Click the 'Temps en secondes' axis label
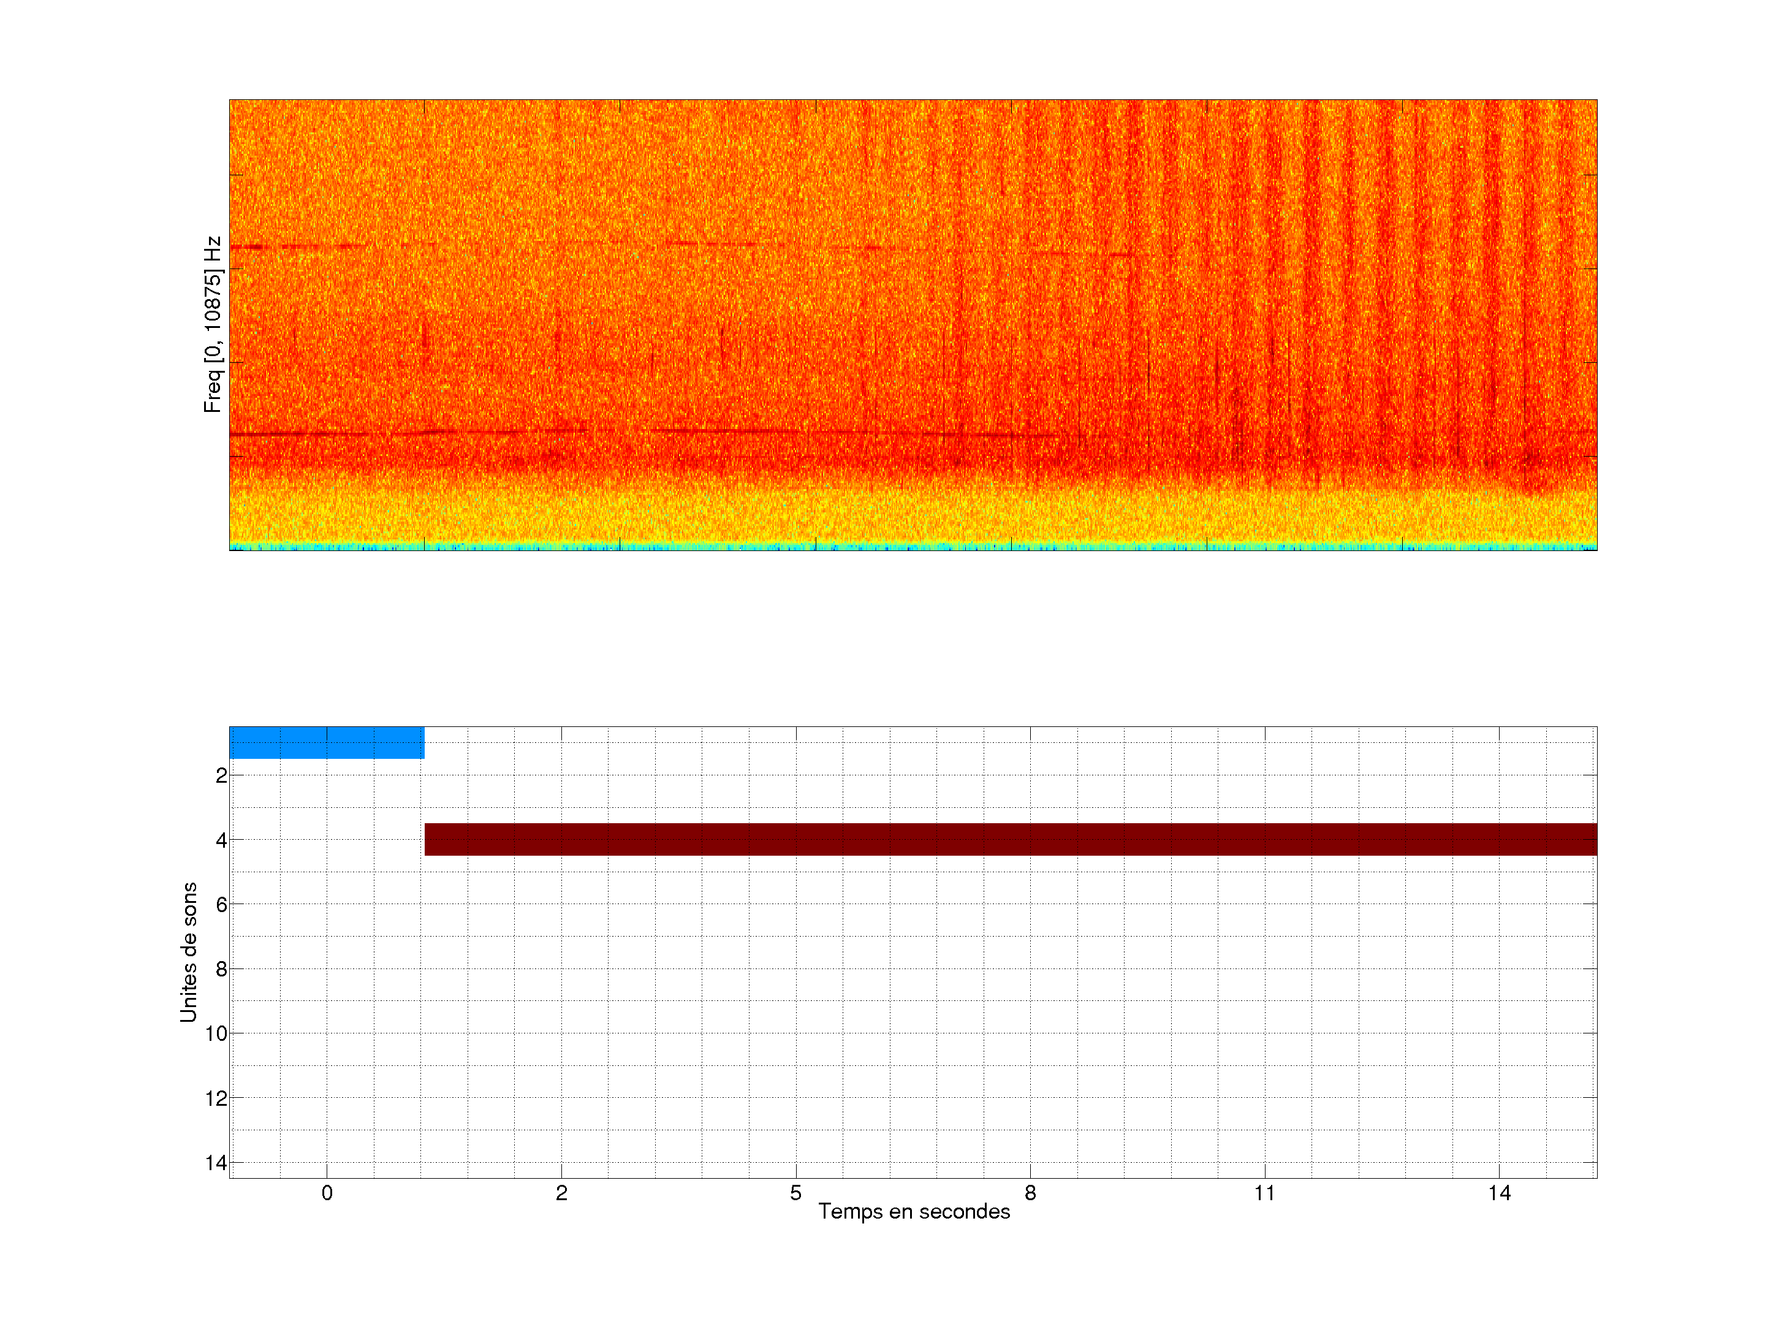This screenshot has height=1324, width=1765. (x=914, y=1211)
